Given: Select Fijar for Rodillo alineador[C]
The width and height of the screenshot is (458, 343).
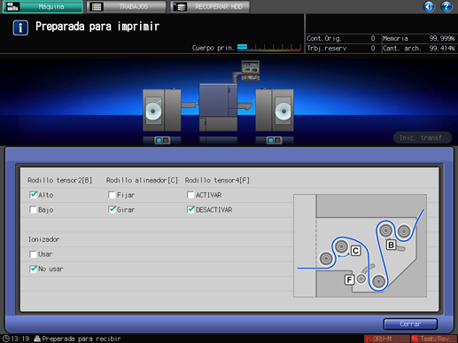Looking at the screenshot, I should [112, 195].
